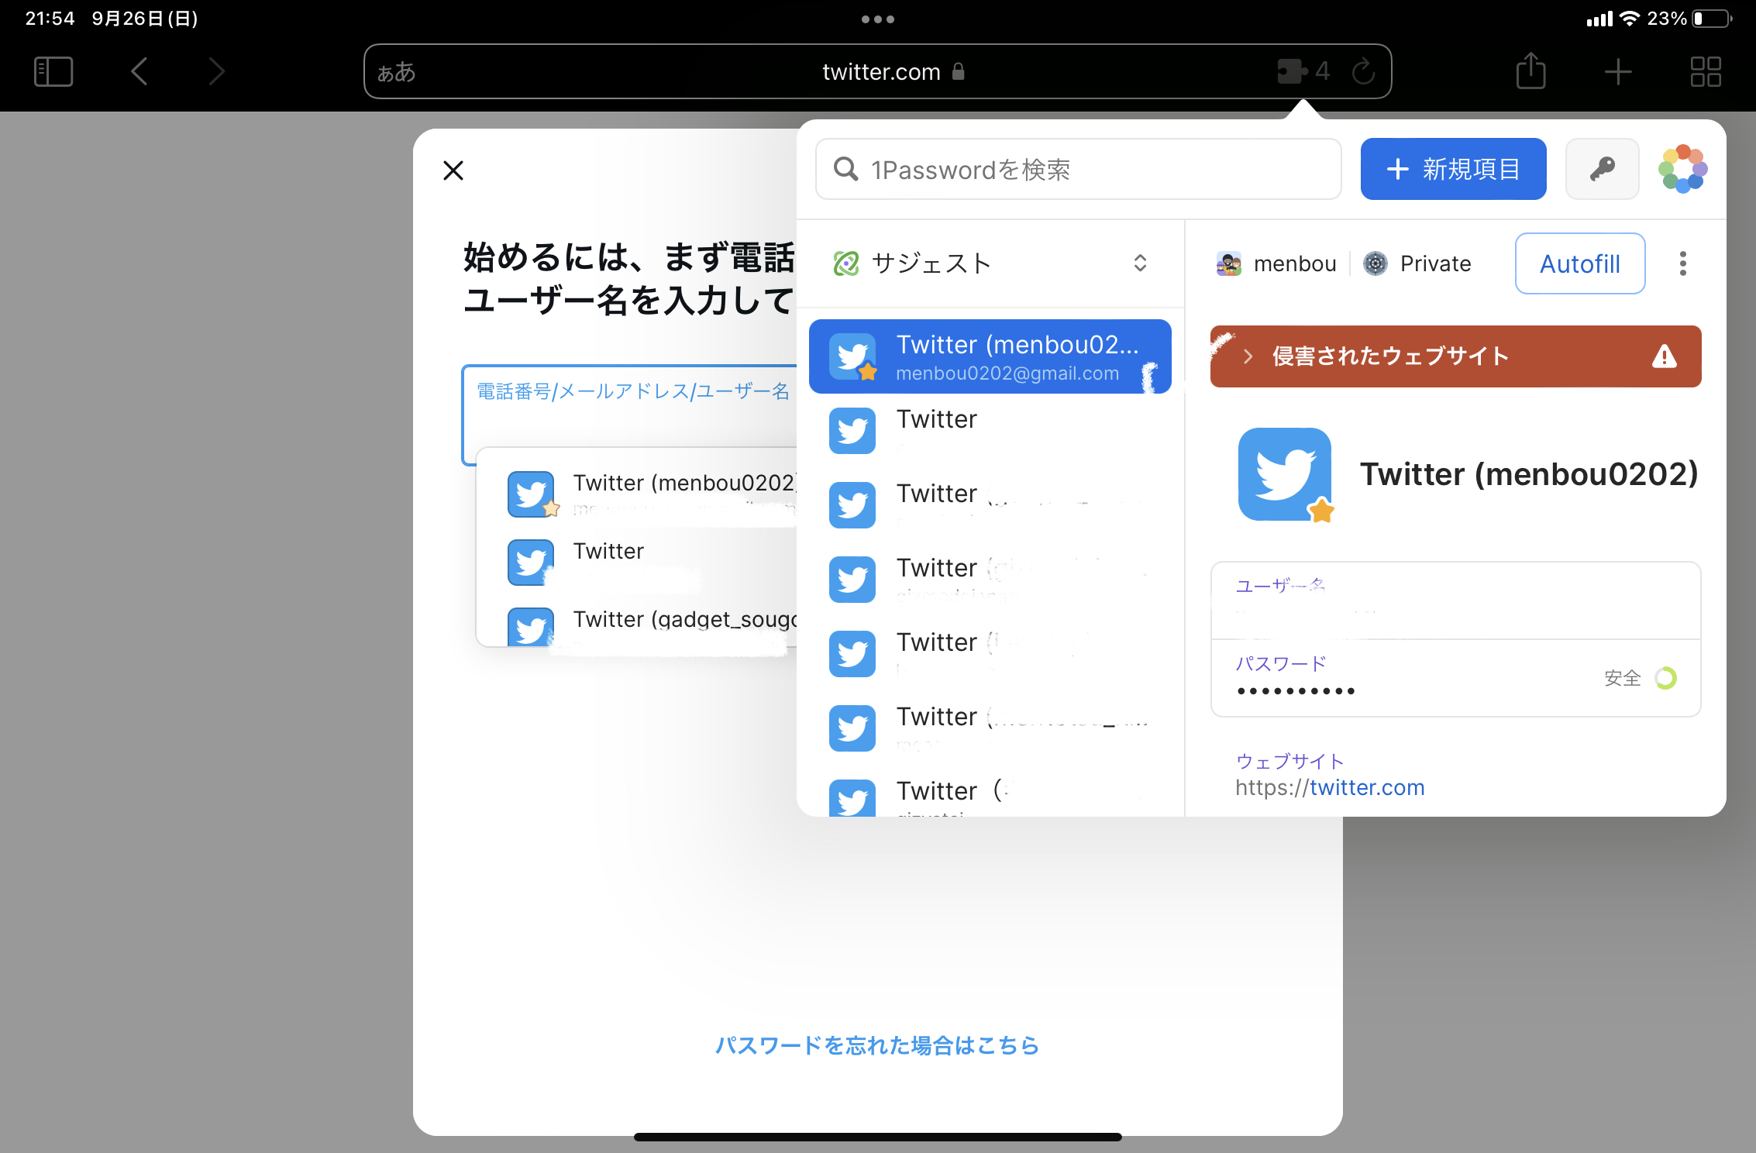Expand the 侵害されたウェブサイト warning banner

pos(1455,356)
